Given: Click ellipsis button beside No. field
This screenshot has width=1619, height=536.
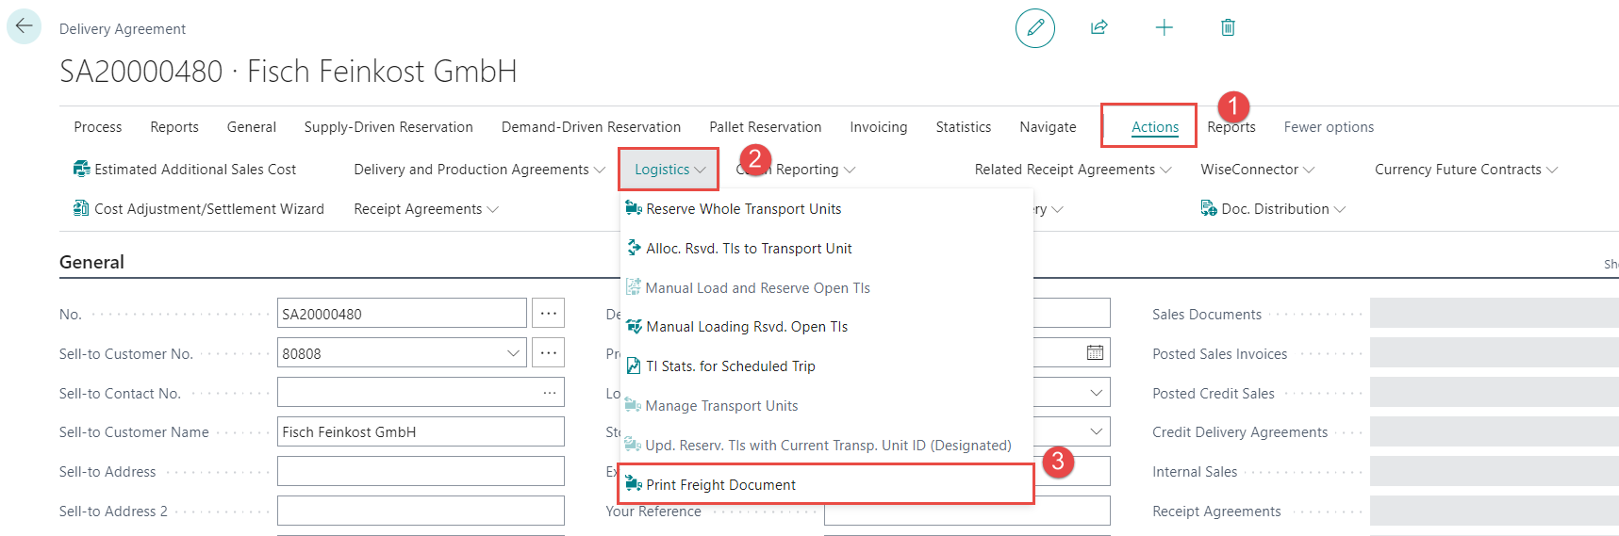Looking at the screenshot, I should click(548, 314).
